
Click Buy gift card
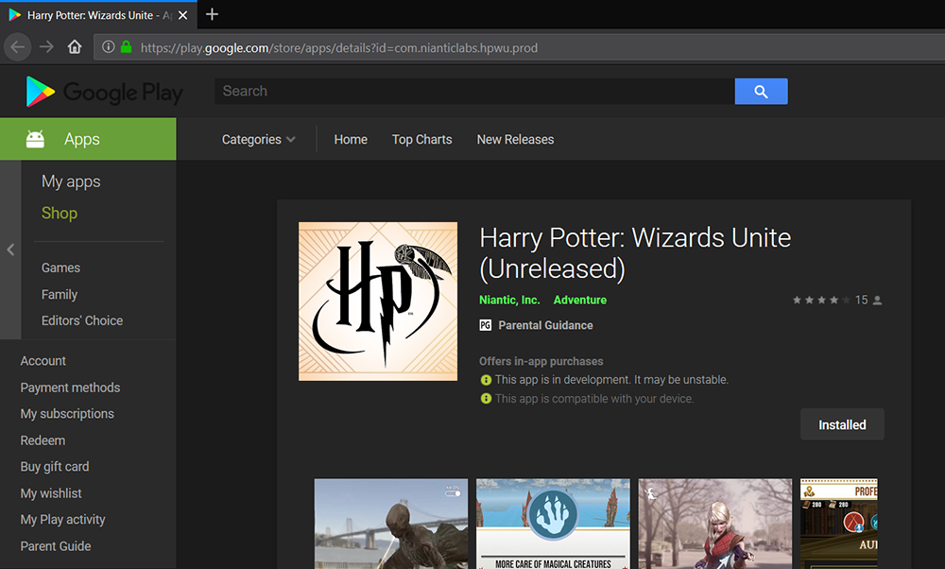click(x=54, y=467)
